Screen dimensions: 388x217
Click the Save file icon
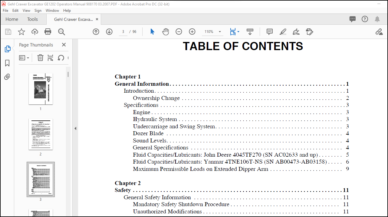tap(8, 32)
